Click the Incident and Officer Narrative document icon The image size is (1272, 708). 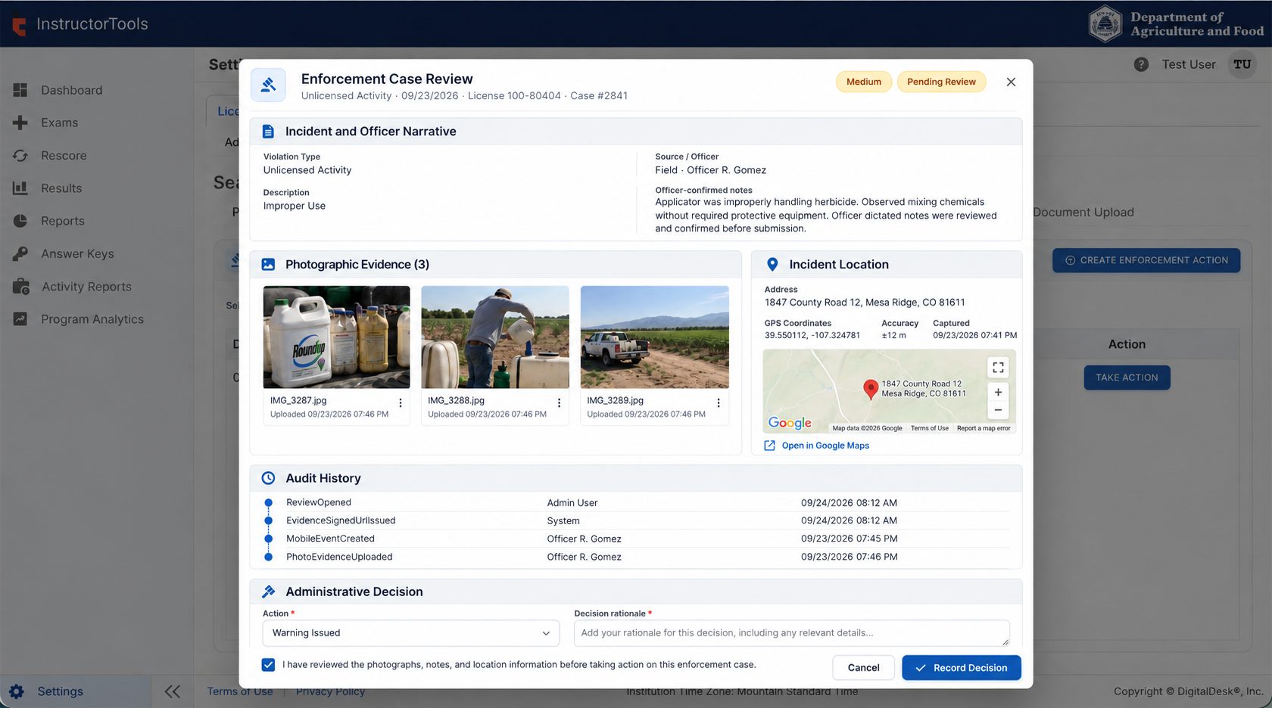coord(268,132)
